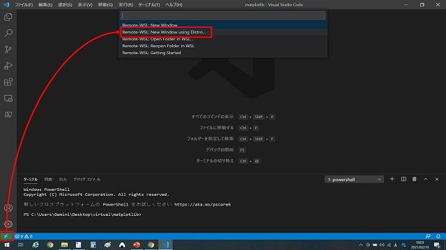Switch to the デバッグ コンソール tab

click(x=86, y=179)
